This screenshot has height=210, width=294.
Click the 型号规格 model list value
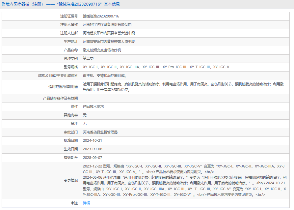click(x=156, y=67)
